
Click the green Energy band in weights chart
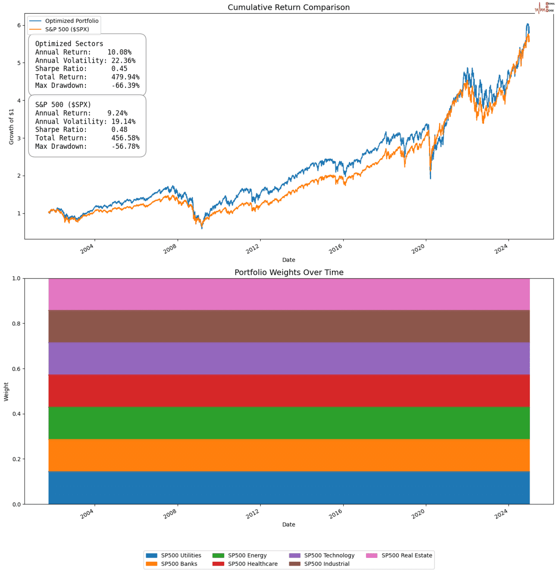click(289, 423)
